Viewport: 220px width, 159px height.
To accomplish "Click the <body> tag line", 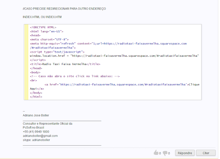I will pyautogui.click(x=35, y=72).
